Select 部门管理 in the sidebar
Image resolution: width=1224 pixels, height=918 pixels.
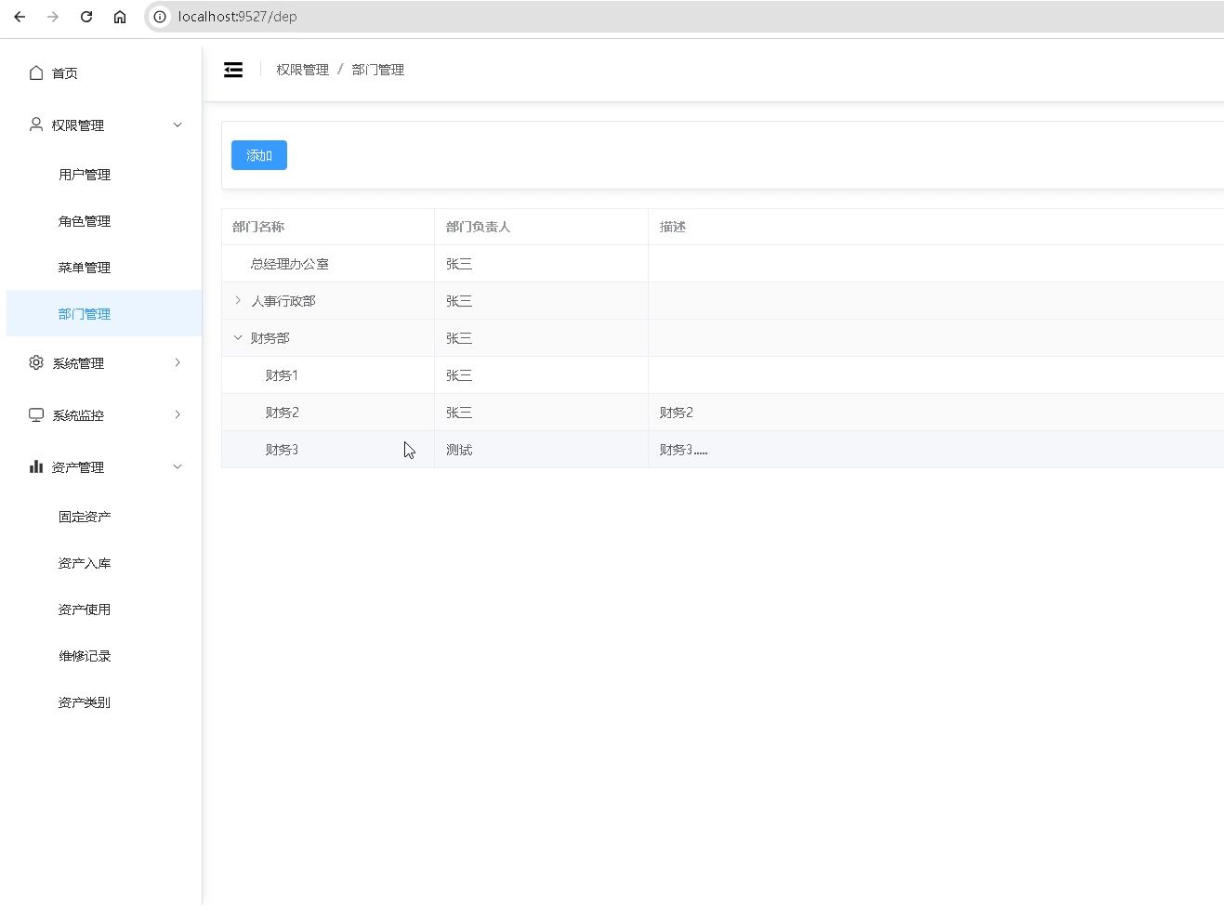104,314
